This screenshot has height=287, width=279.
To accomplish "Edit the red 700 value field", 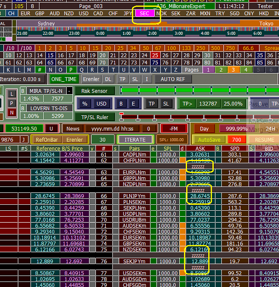I will [237, 140].
